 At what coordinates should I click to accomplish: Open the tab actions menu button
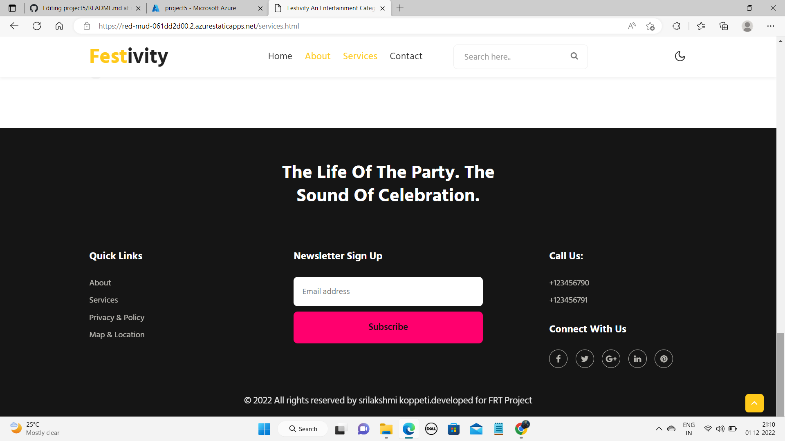[12, 8]
